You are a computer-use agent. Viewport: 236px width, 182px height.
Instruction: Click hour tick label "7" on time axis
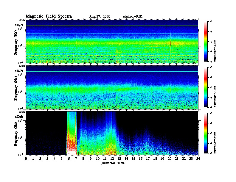click(x=76, y=159)
